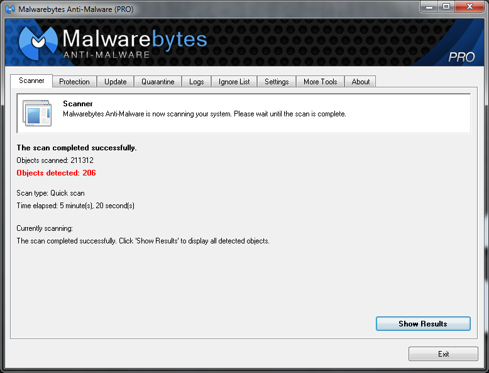489x373 pixels.
Task: Click the Objects scanned count text
Action: point(55,160)
